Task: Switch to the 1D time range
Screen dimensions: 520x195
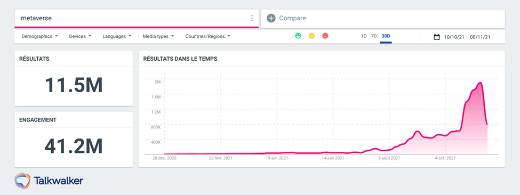Action: pyautogui.click(x=364, y=36)
